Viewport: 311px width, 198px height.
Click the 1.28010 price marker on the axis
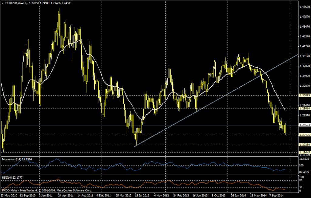coord(304,108)
